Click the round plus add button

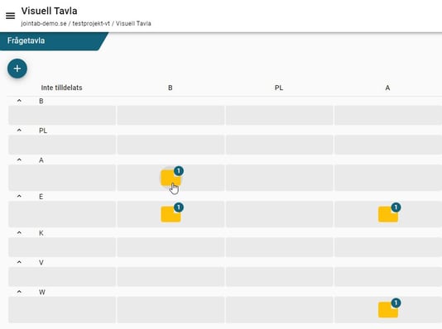point(17,69)
